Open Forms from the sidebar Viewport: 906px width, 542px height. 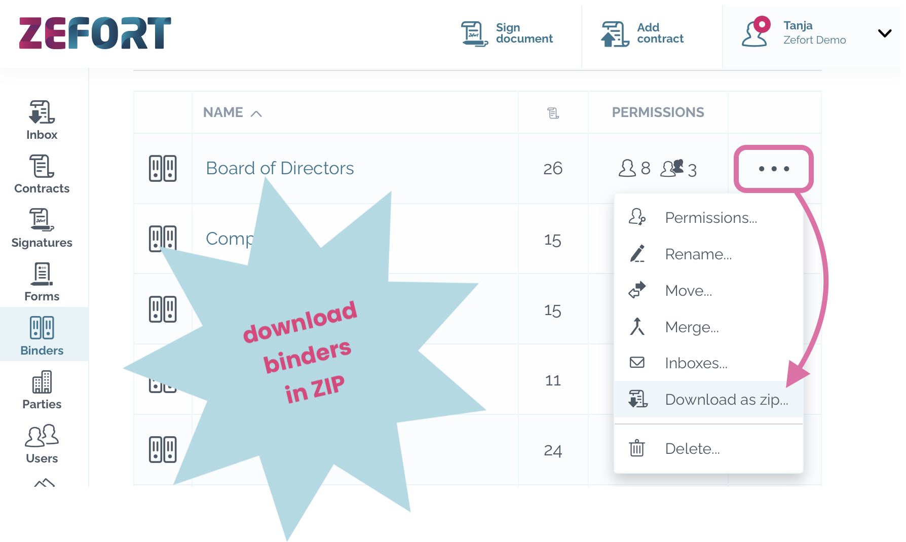pos(42,282)
